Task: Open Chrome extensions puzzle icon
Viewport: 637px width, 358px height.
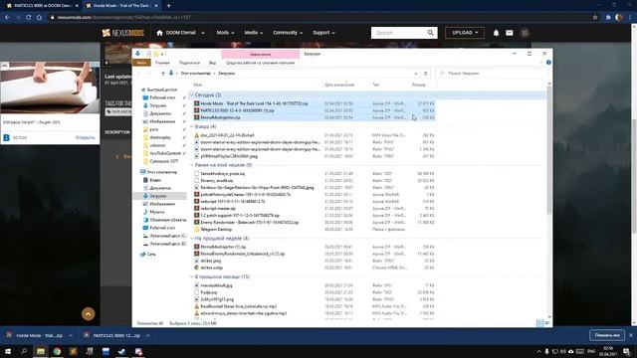Action: pyautogui.click(x=608, y=18)
